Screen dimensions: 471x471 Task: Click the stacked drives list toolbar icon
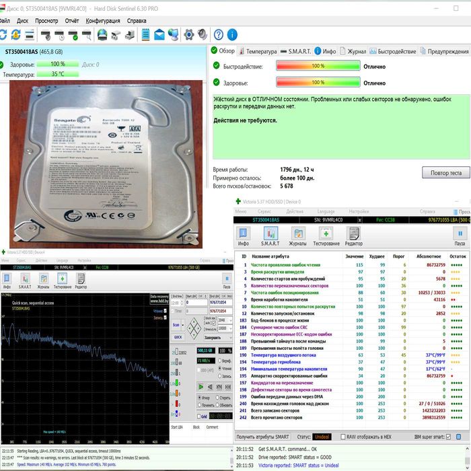point(30,35)
